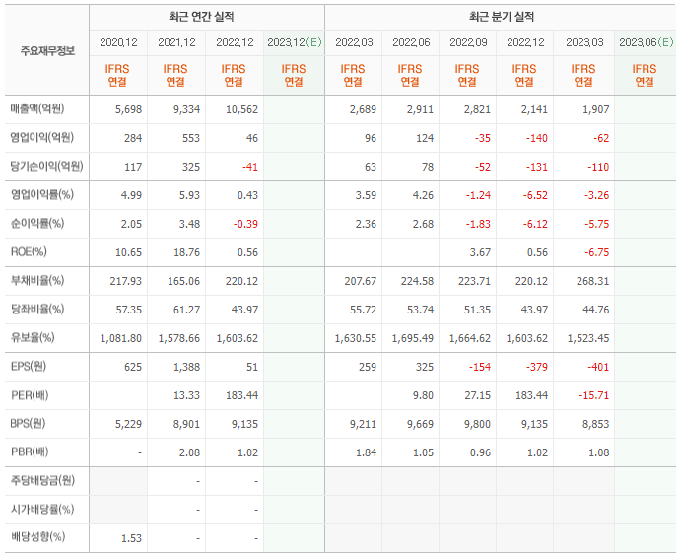Select the 배당성향(%) row label

[37, 537]
